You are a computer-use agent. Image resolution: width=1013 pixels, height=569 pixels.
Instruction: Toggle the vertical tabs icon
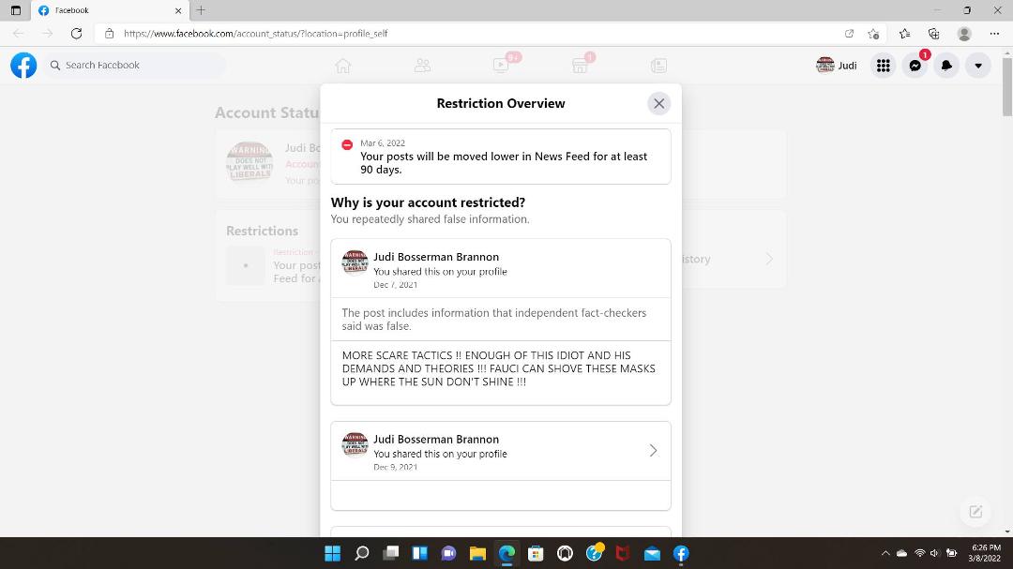pyautogui.click(x=16, y=10)
